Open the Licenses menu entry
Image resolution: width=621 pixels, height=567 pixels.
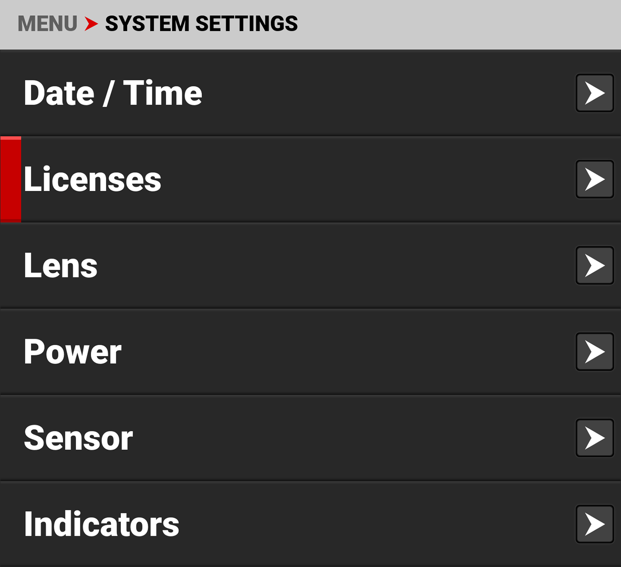pyautogui.click(x=92, y=179)
